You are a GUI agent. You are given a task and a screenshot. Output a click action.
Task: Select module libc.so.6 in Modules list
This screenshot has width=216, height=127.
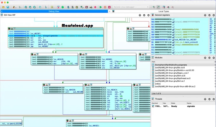point(170,68)
